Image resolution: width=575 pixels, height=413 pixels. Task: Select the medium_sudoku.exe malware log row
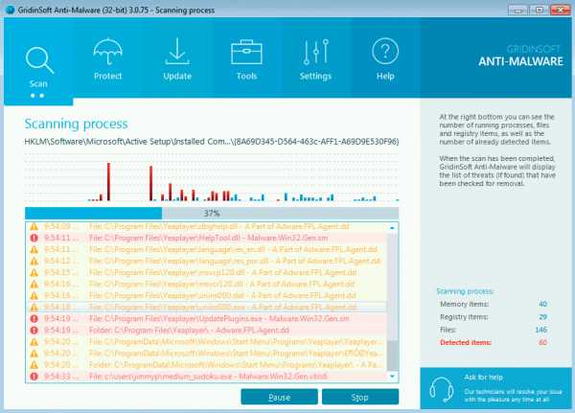(206, 377)
